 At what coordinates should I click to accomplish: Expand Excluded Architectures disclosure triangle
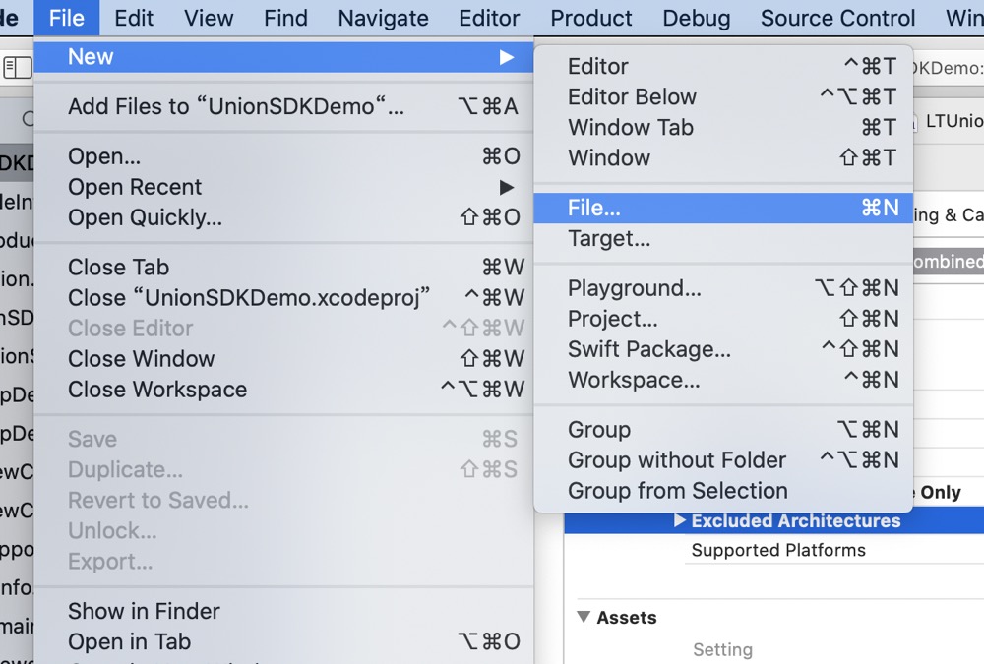(680, 520)
